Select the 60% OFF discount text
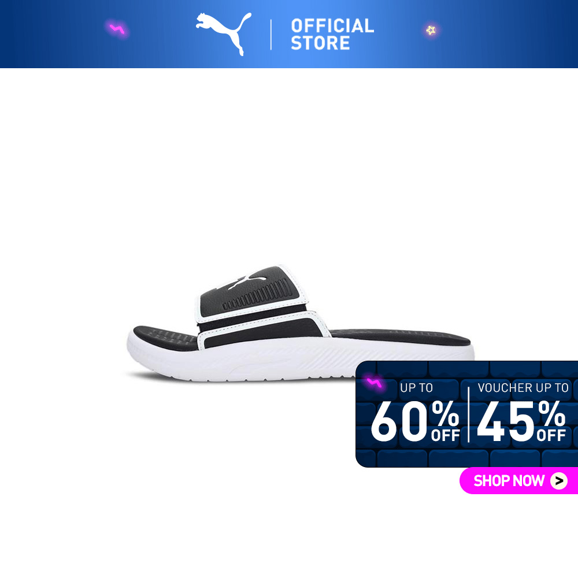 (x=415, y=421)
